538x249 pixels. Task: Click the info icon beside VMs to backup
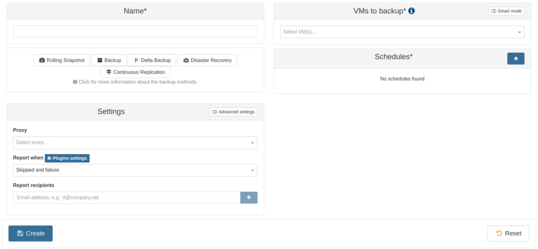click(x=411, y=11)
